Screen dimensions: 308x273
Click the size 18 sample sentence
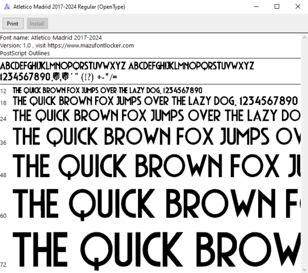pyautogui.click(x=155, y=101)
